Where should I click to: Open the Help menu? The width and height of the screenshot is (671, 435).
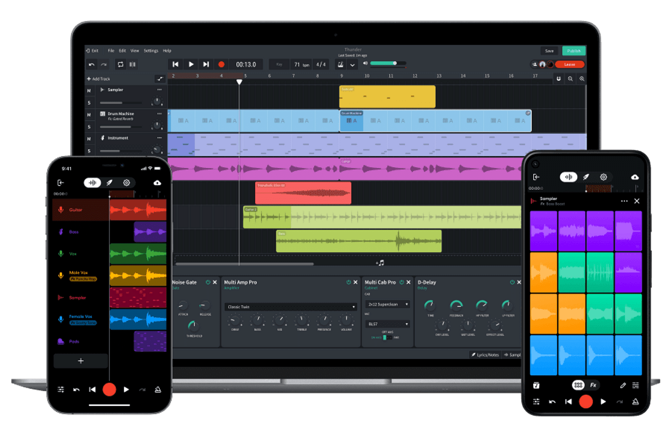[167, 50]
